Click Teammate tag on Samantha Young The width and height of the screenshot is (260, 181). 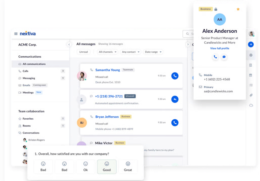(x=128, y=70)
